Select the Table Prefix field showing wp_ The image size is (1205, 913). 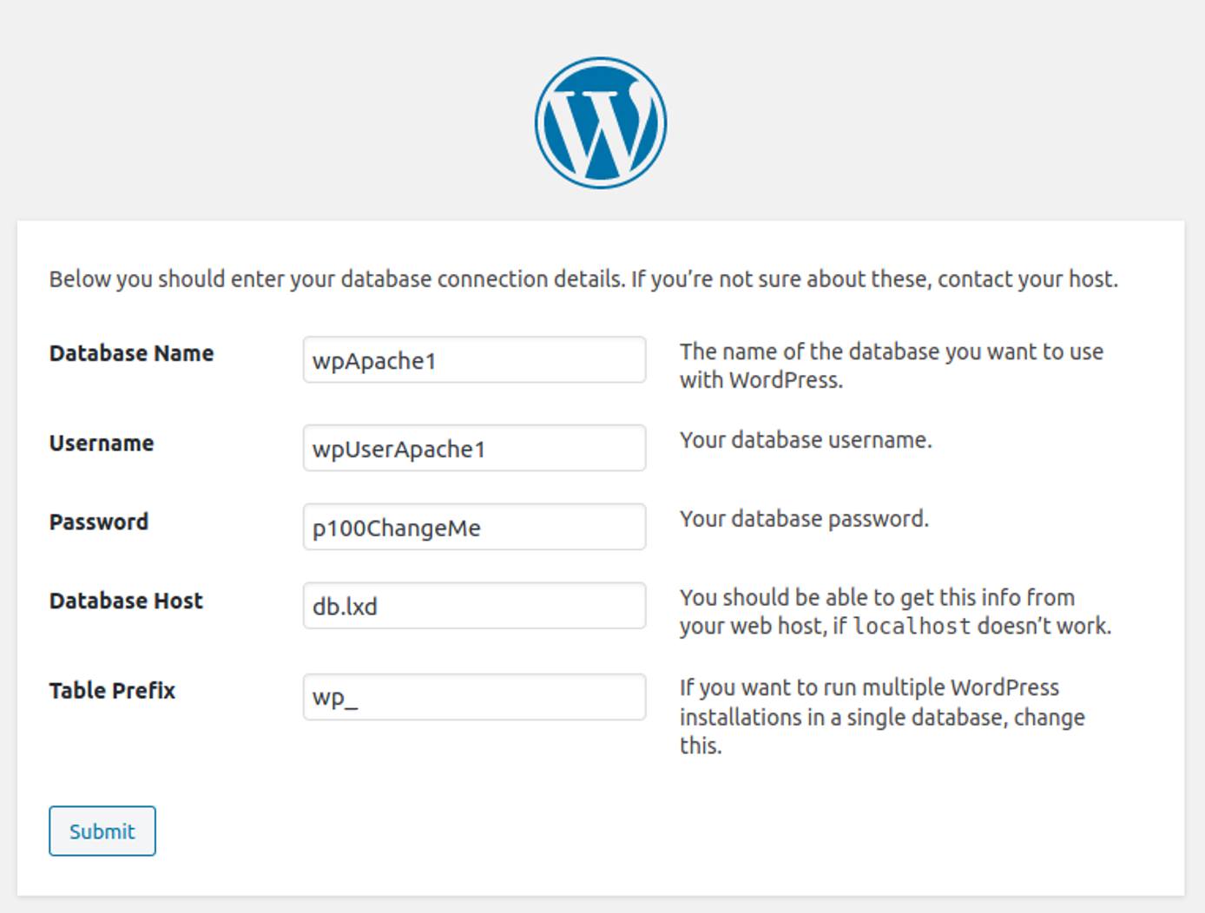pyautogui.click(x=473, y=695)
